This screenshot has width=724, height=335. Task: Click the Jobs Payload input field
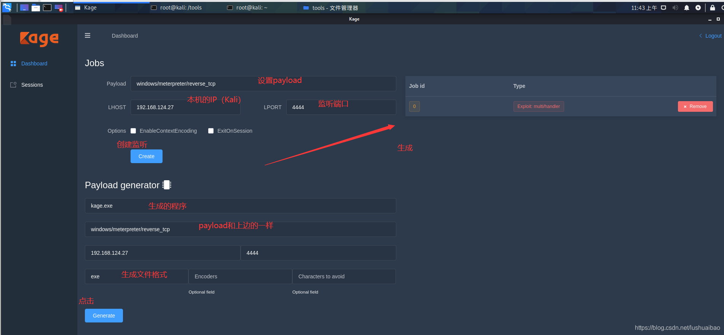tap(263, 84)
